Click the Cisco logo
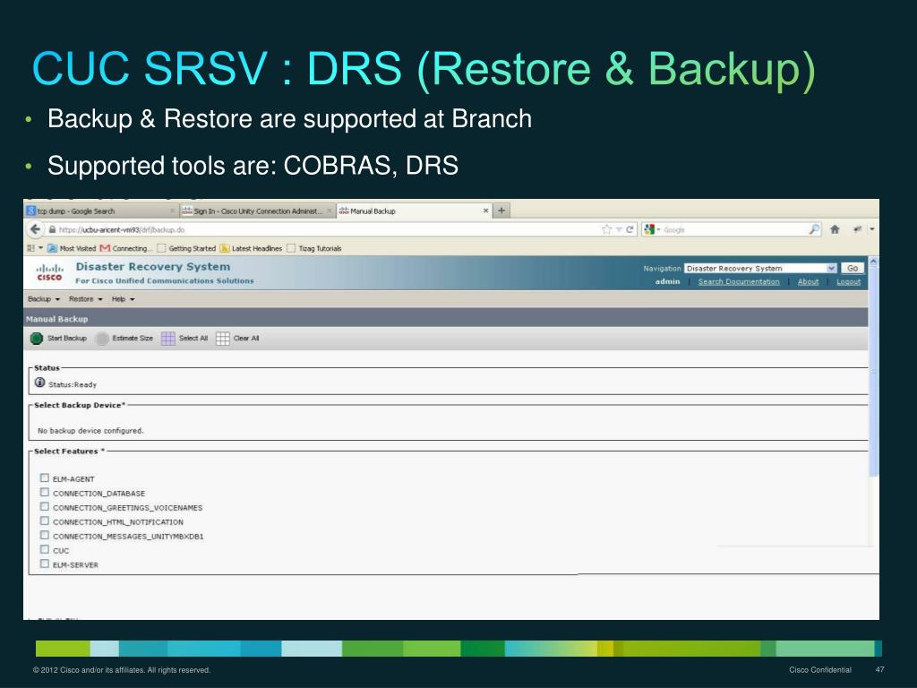Image resolution: width=917 pixels, height=688 pixels. click(50, 272)
